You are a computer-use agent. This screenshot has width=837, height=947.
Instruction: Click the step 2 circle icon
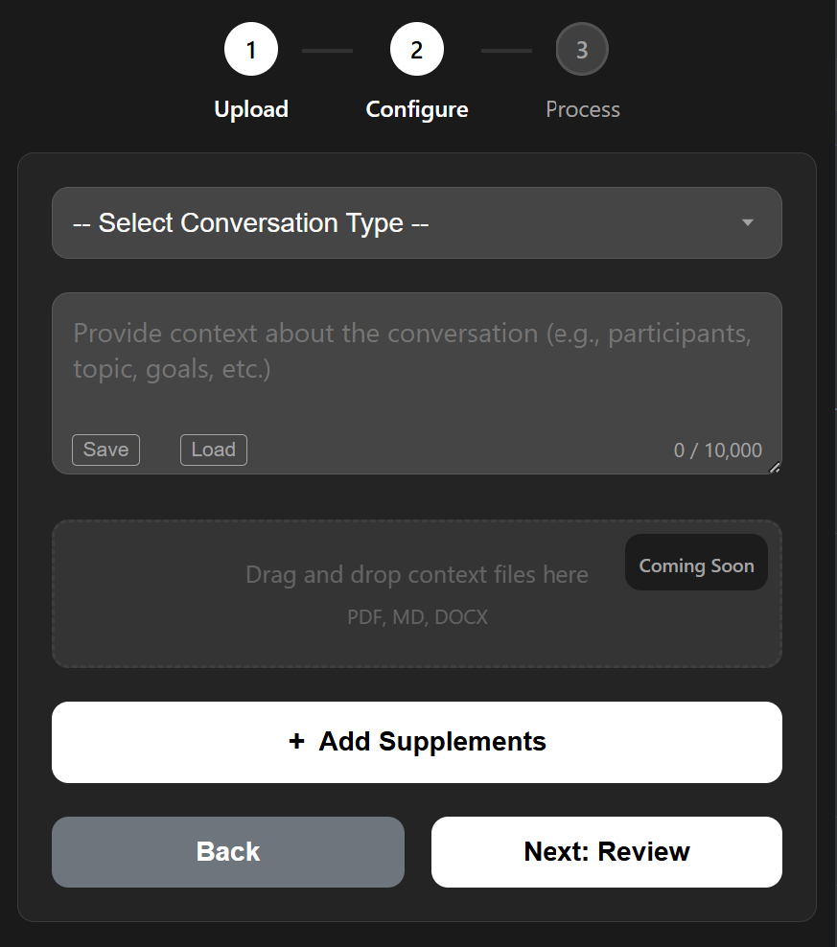[x=416, y=50]
